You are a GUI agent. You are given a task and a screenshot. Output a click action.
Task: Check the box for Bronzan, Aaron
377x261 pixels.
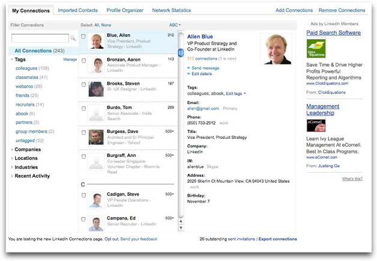click(x=83, y=60)
